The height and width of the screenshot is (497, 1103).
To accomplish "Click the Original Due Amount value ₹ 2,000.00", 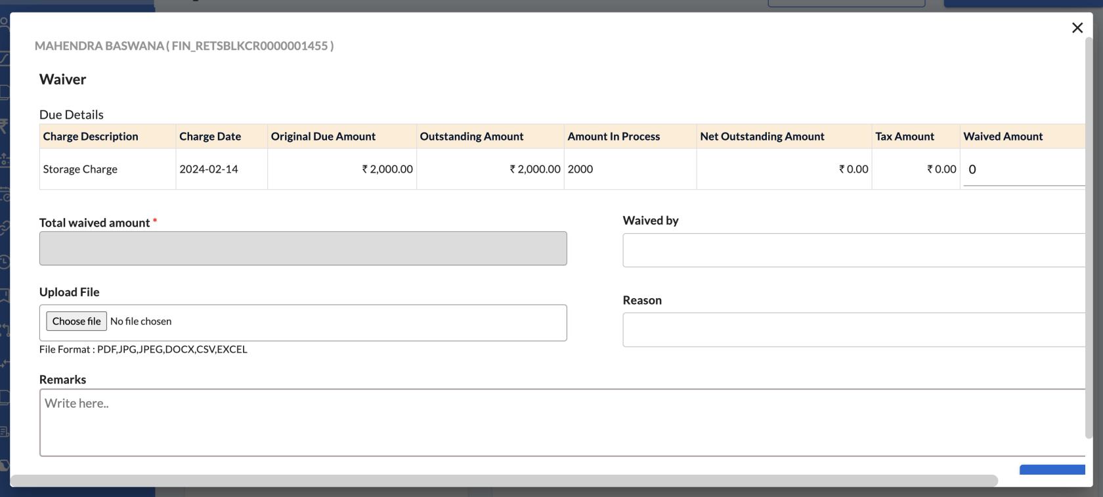I will 387,169.
